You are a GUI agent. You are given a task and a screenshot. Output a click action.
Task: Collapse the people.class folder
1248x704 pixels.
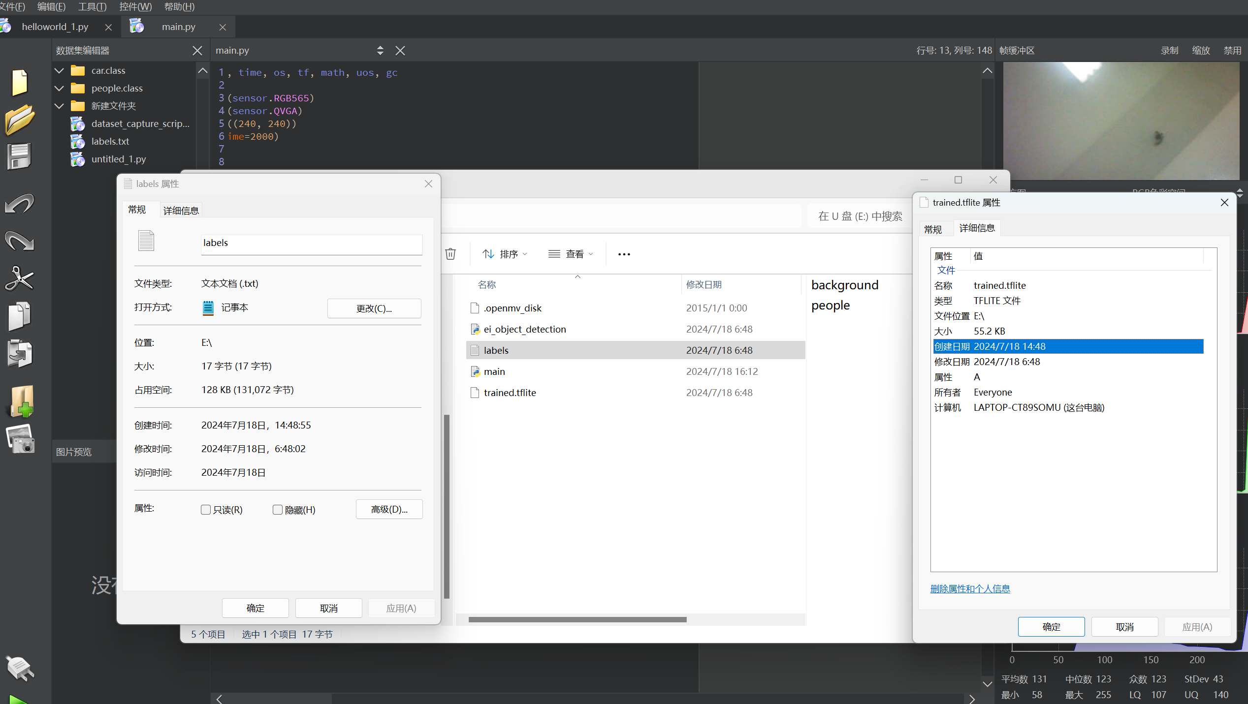point(60,89)
